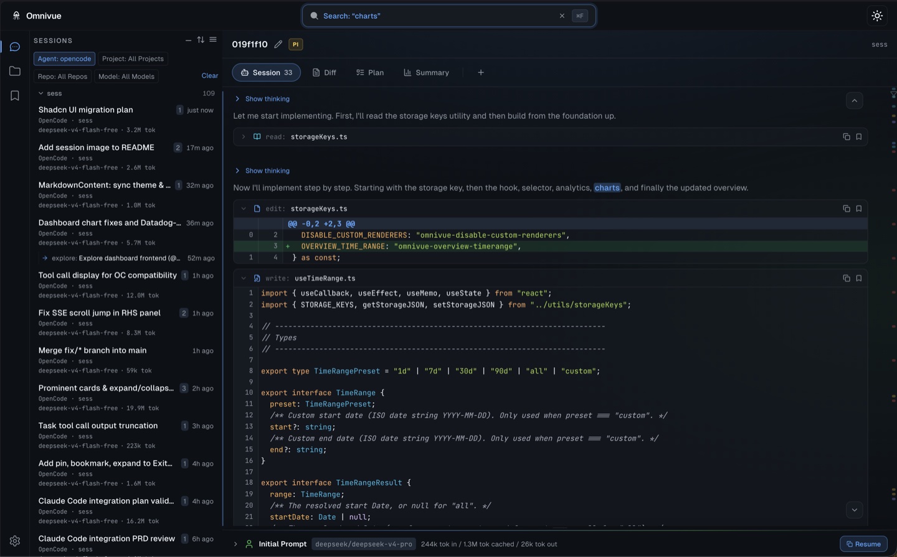Click deepseek/deepseek-v4-pro model badge

click(364, 544)
